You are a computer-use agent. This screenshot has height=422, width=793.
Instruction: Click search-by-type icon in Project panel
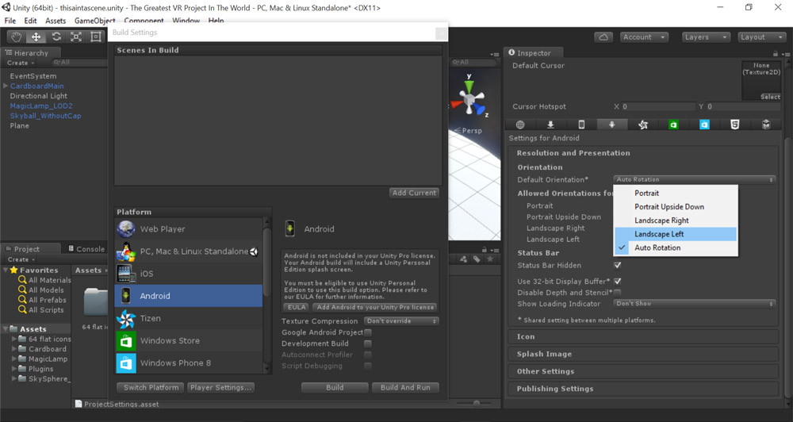pos(464,259)
